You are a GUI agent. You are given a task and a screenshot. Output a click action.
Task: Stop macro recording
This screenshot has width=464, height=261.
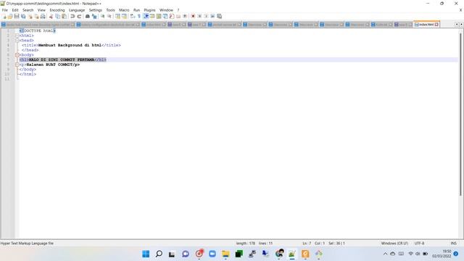click(200, 16)
